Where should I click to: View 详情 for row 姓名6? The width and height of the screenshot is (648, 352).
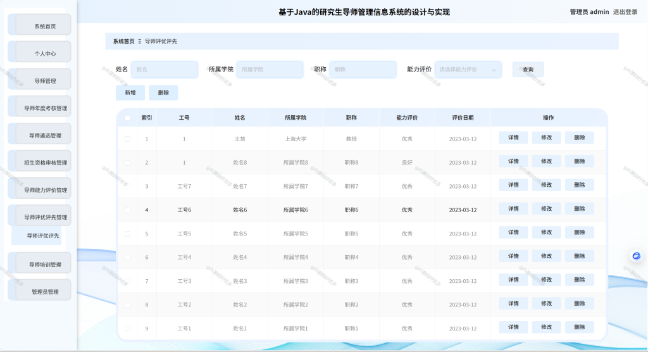tap(513, 209)
